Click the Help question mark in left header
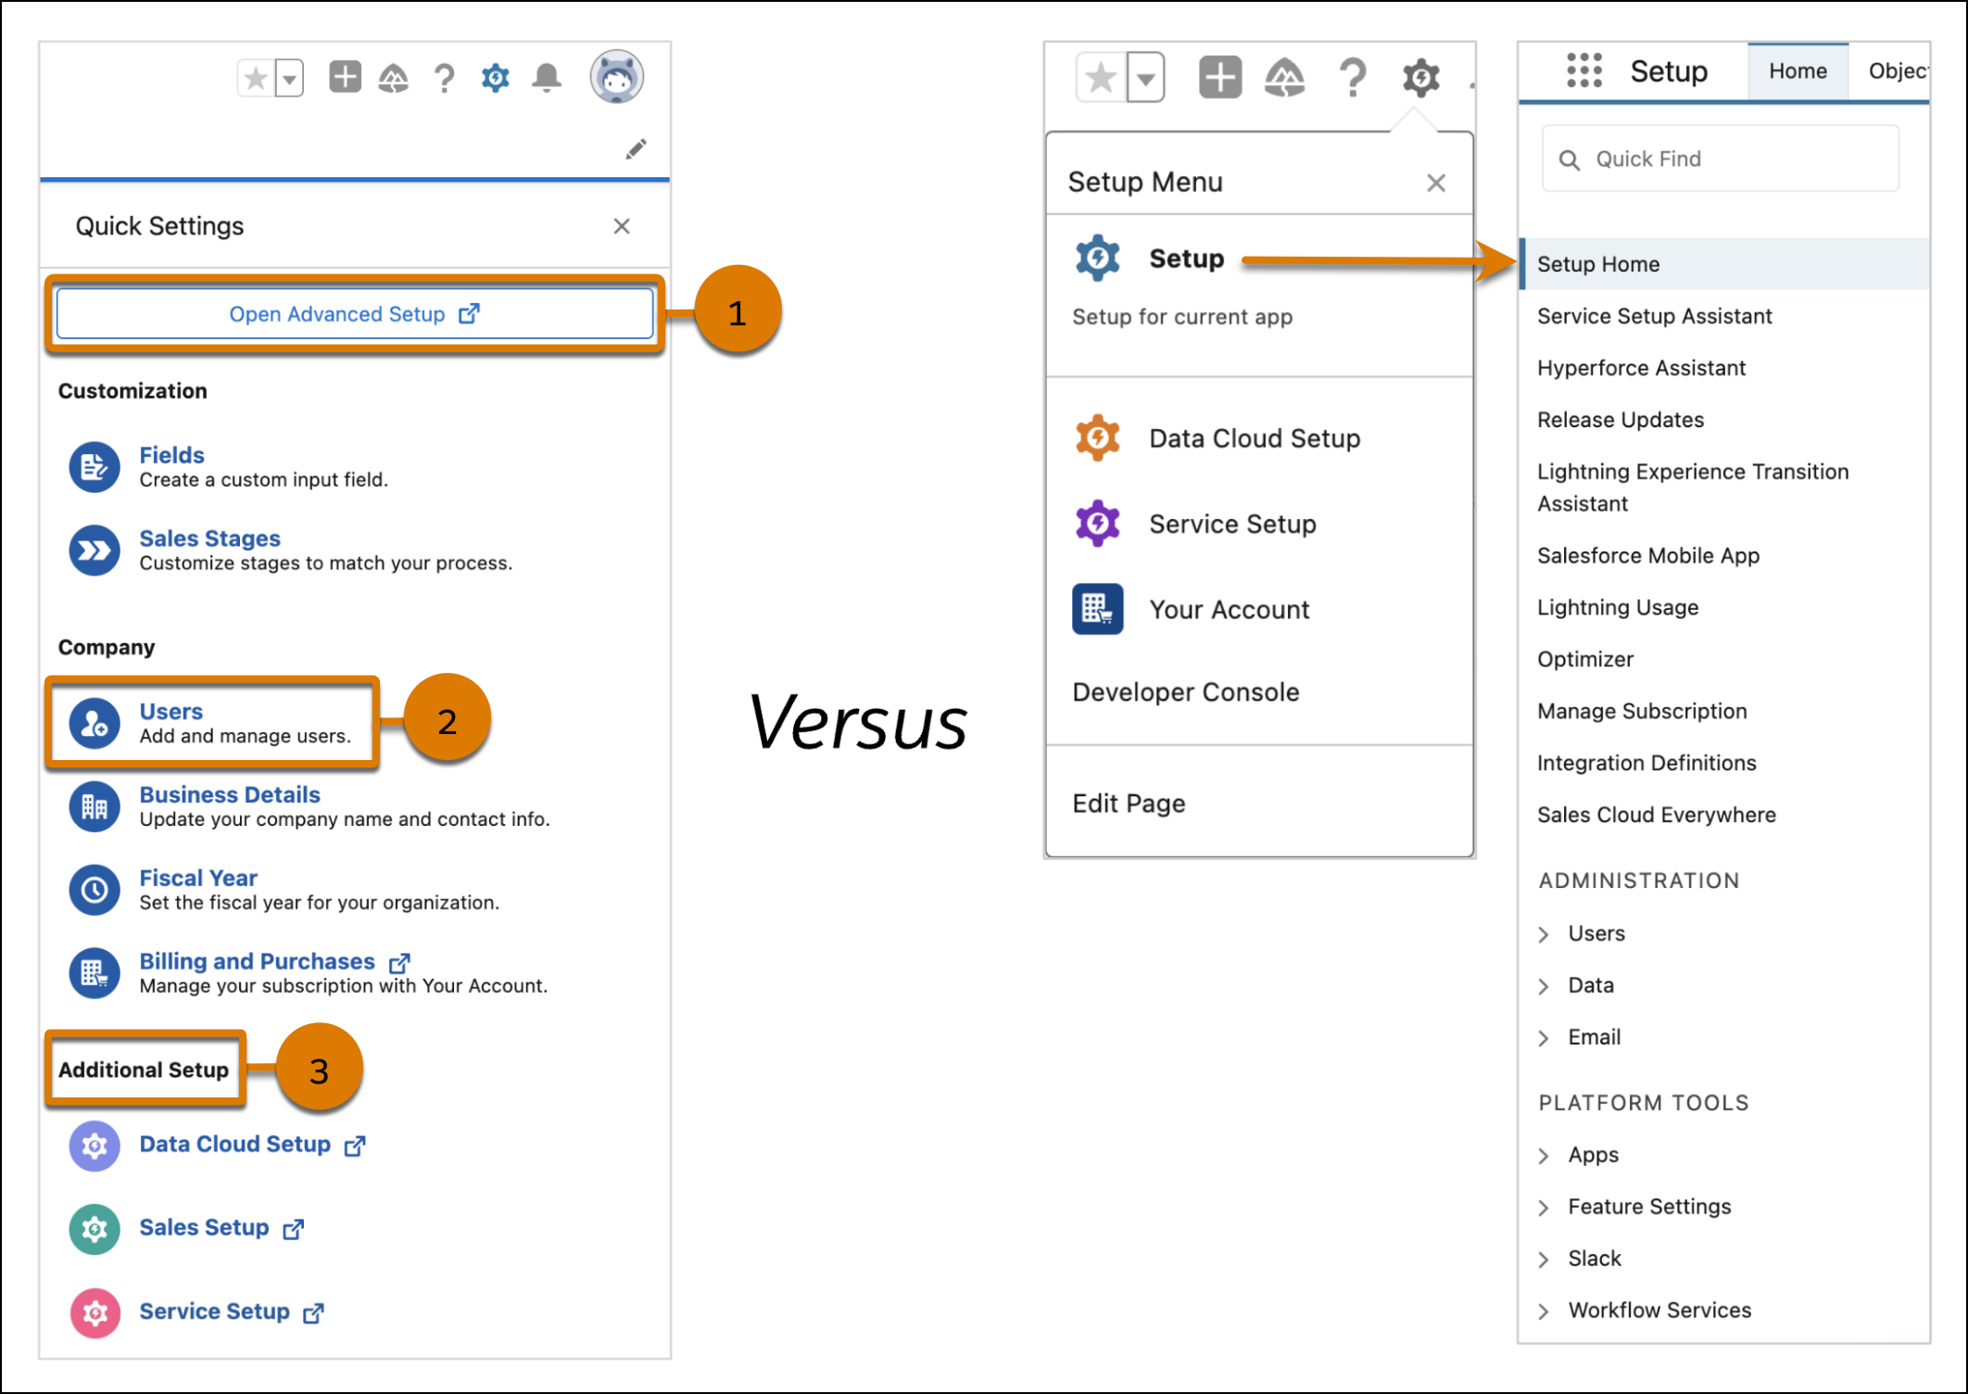The width and height of the screenshot is (1968, 1394). coord(445,78)
